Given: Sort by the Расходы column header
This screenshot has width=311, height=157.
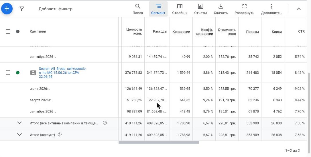Looking at the screenshot, I should pyautogui.click(x=160, y=31).
